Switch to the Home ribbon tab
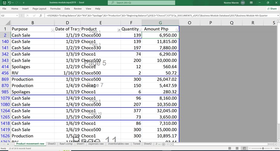Image resolution: width=280 pixels, height=151 pixels. click(15, 9)
